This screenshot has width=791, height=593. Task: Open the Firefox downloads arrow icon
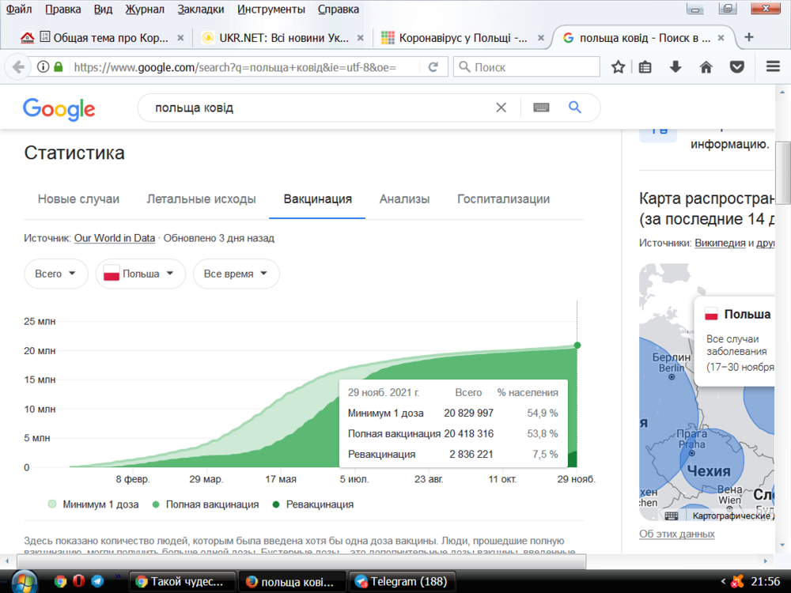676,67
